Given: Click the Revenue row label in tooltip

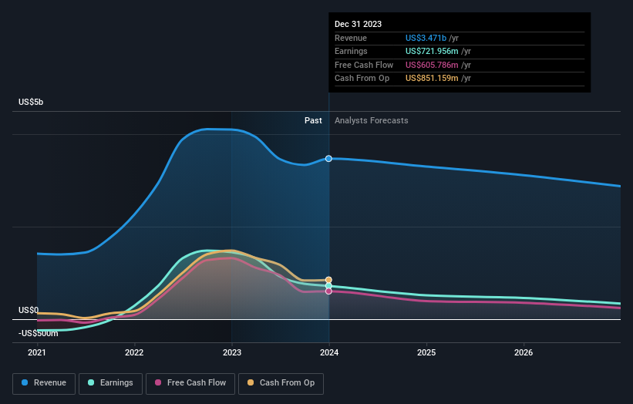Looking at the screenshot, I should (x=351, y=38).
